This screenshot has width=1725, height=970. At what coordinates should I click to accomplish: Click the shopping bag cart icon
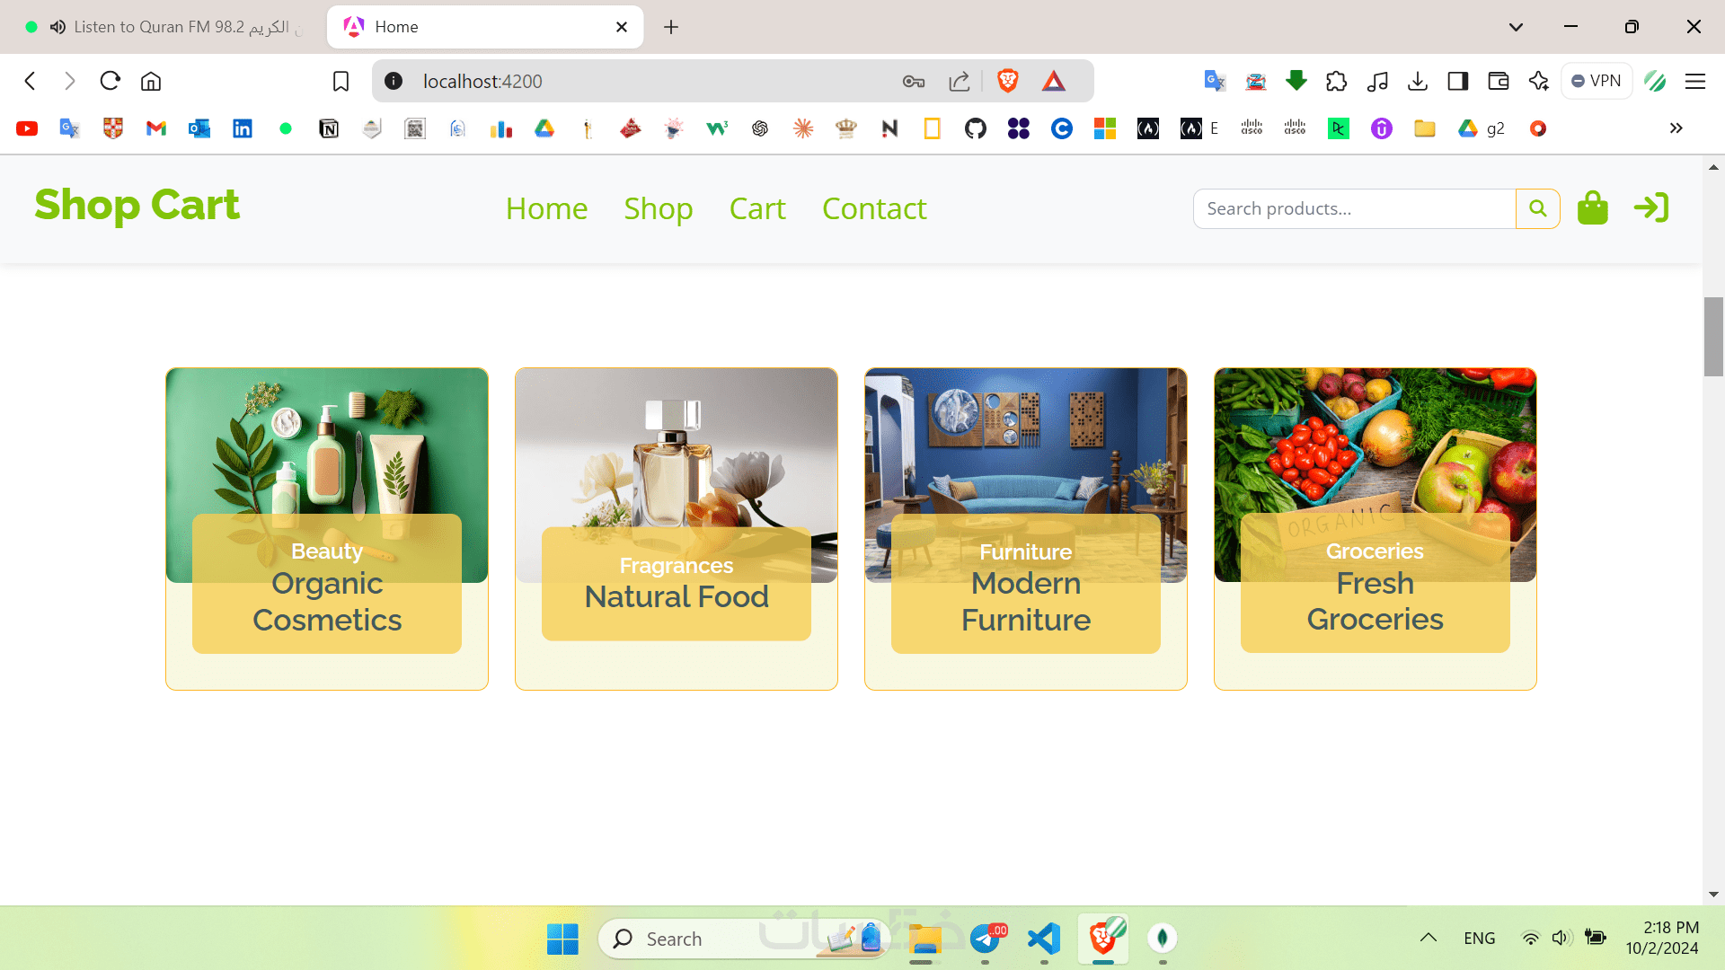[1592, 208]
